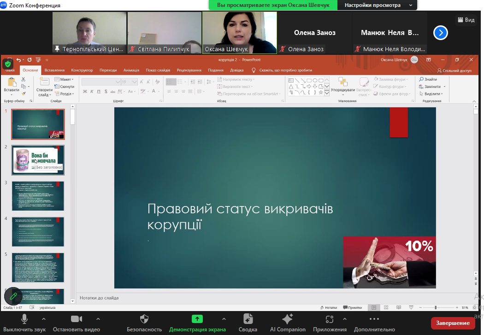
Task: Expand share screen options arrow
Action: tap(224, 319)
